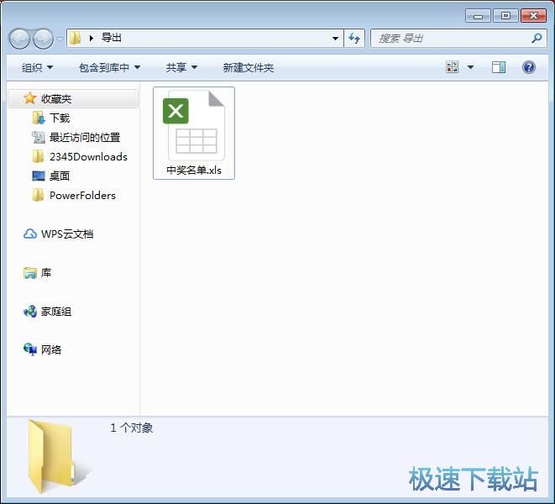Open the 下载 folder in favorites
The width and height of the screenshot is (555, 504).
click(60, 118)
